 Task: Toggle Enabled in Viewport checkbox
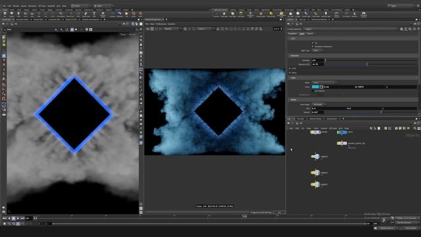(312, 46)
